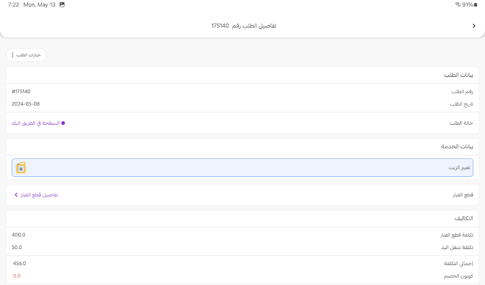Viewport: 485px width, 285px height.
Task: Tap the بيانات الطلب section header
Action: click(x=459, y=75)
